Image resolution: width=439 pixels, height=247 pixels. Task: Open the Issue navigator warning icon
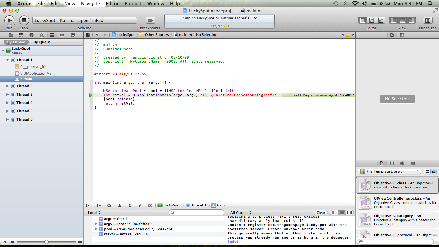point(42,35)
